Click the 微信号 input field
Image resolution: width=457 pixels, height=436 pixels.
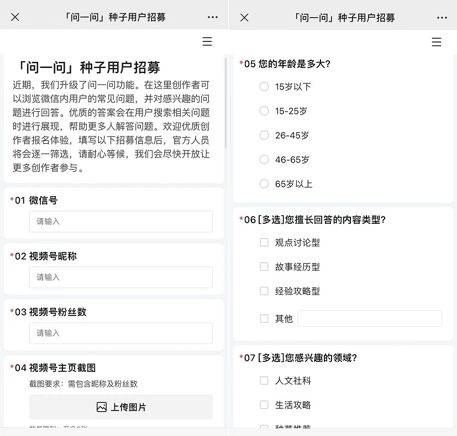pos(120,222)
